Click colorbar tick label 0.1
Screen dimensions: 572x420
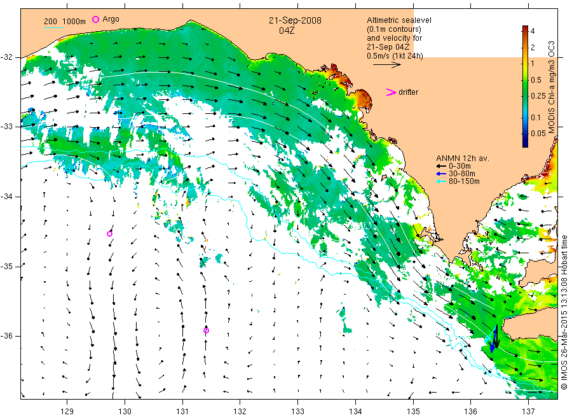pos(536,118)
